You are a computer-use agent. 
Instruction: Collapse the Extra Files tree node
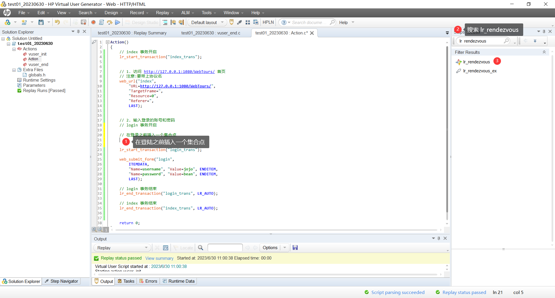click(x=14, y=70)
